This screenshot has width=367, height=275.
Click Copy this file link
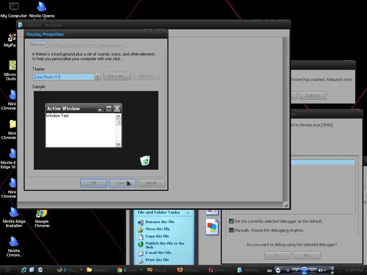point(157,236)
